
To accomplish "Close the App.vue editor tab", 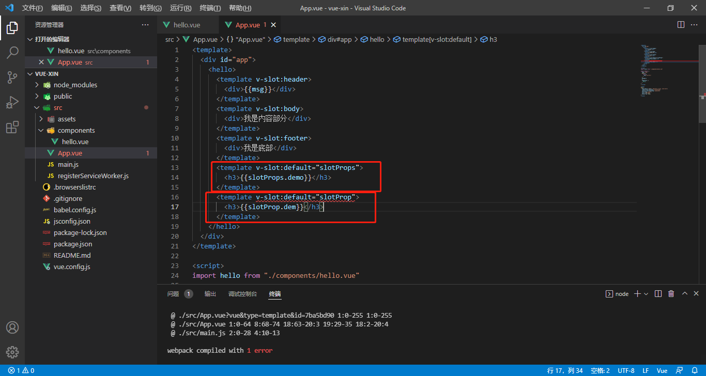I will pyautogui.click(x=273, y=25).
